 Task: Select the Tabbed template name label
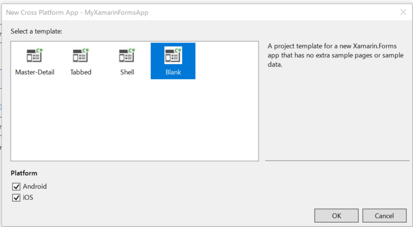click(81, 72)
